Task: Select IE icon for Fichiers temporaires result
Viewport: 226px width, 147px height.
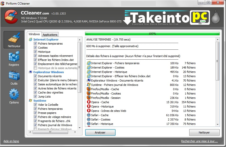Action: [89, 63]
